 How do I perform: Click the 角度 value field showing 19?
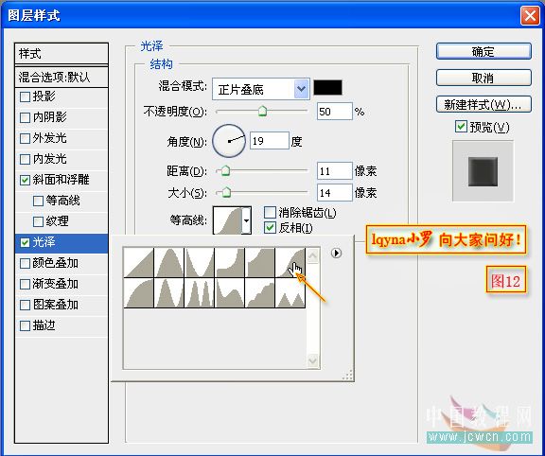(x=270, y=141)
